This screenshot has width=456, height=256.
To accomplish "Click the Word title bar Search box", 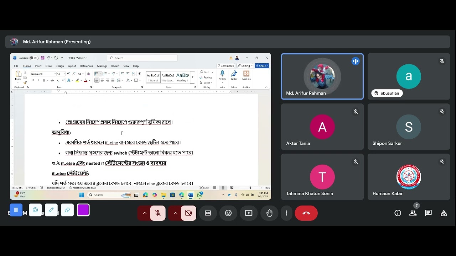I will (x=142, y=58).
